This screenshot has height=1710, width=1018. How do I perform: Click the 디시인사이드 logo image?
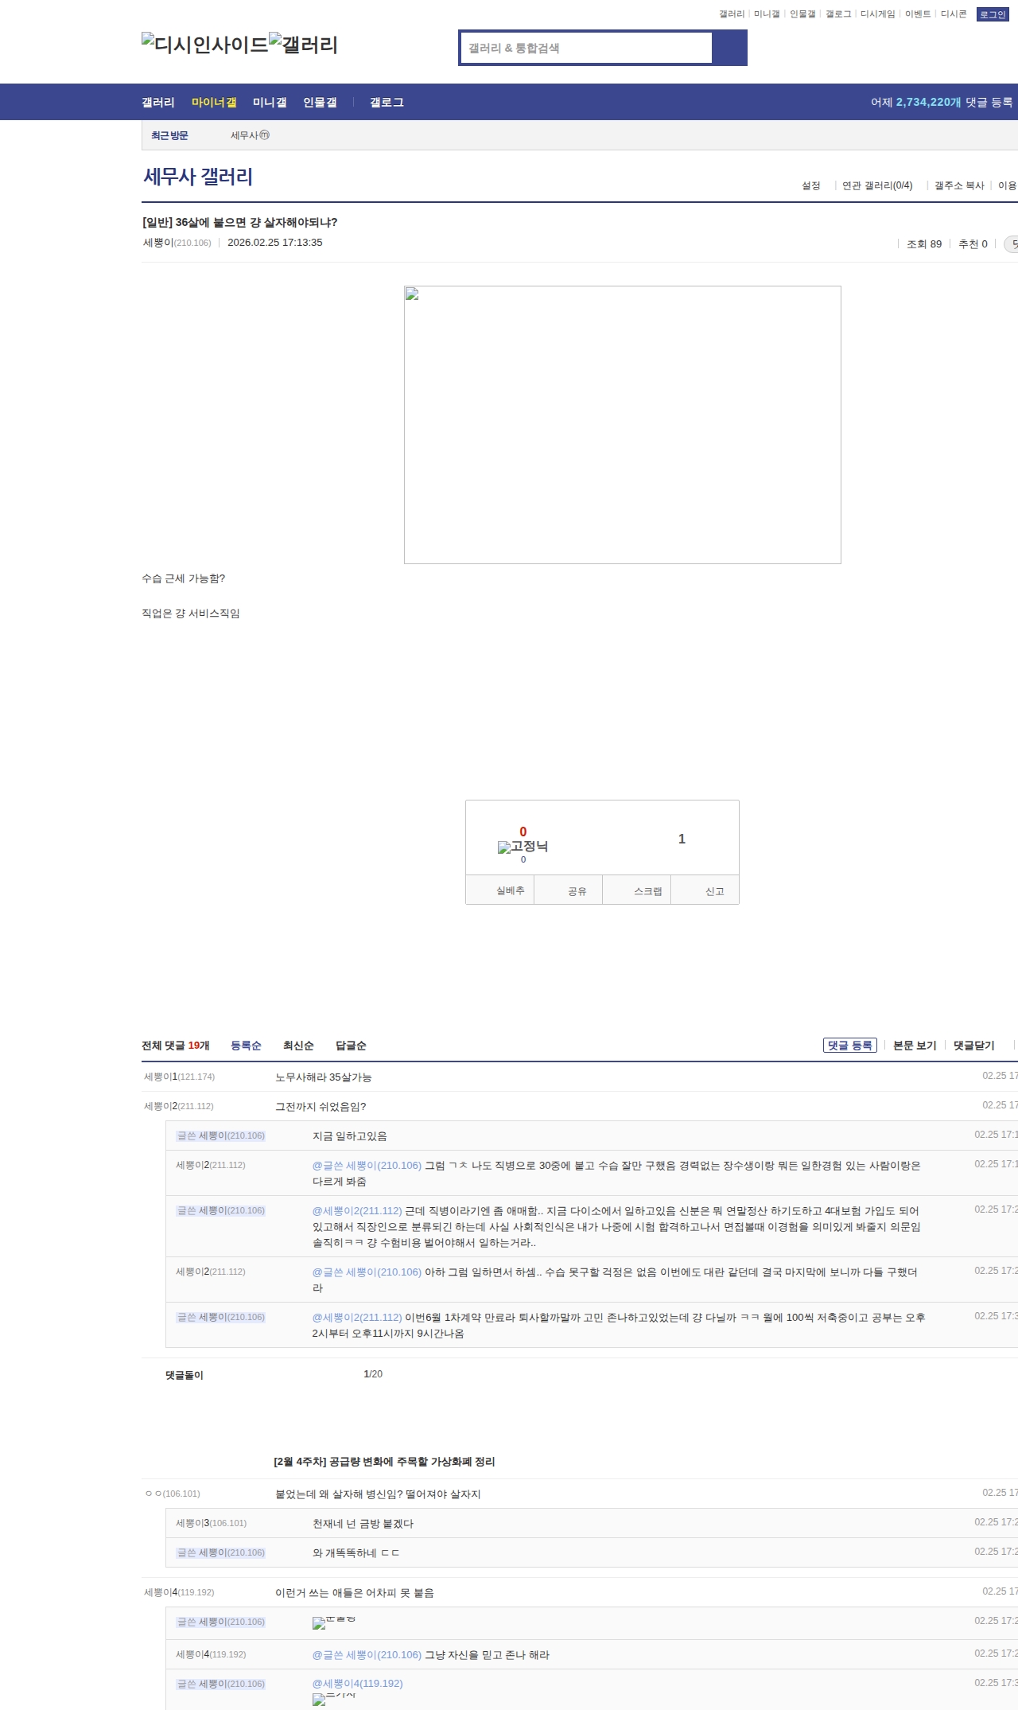click(x=205, y=45)
